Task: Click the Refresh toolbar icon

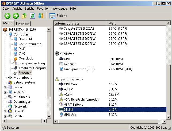Action: pyautogui.click(x=33, y=16)
